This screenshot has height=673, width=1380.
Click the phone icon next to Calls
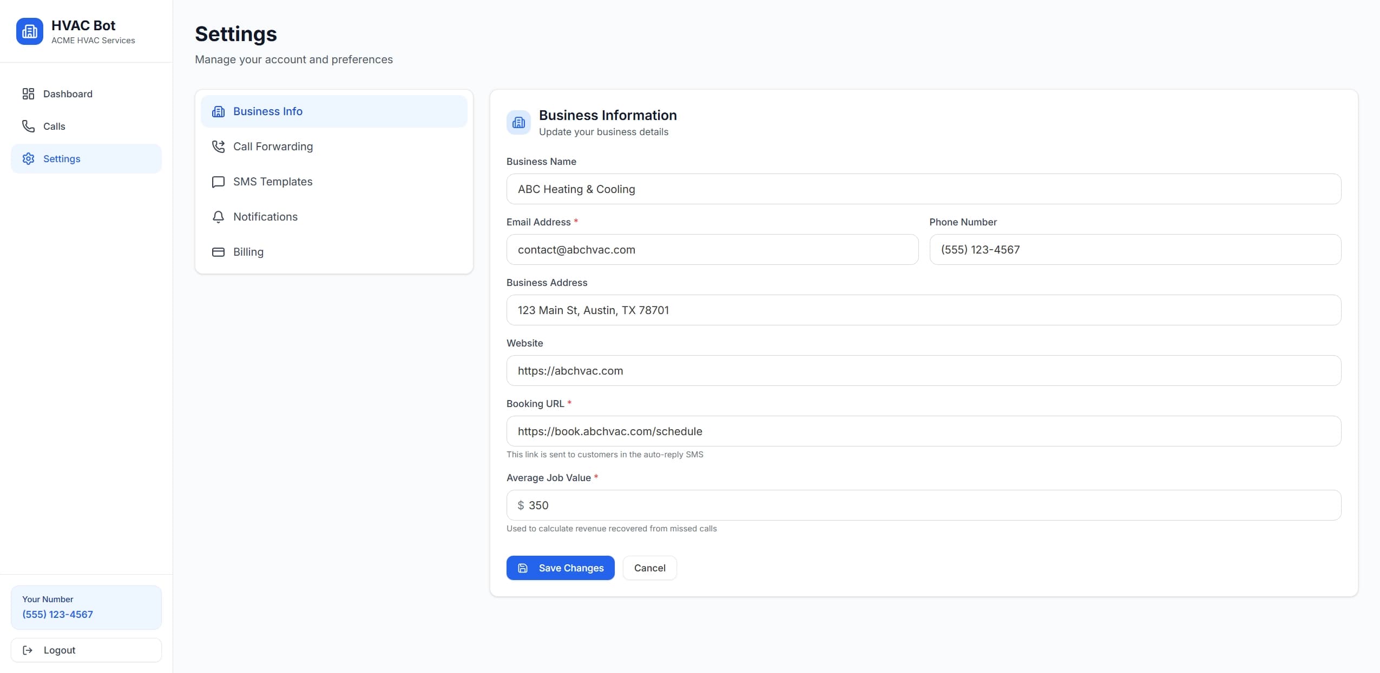click(29, 126)
